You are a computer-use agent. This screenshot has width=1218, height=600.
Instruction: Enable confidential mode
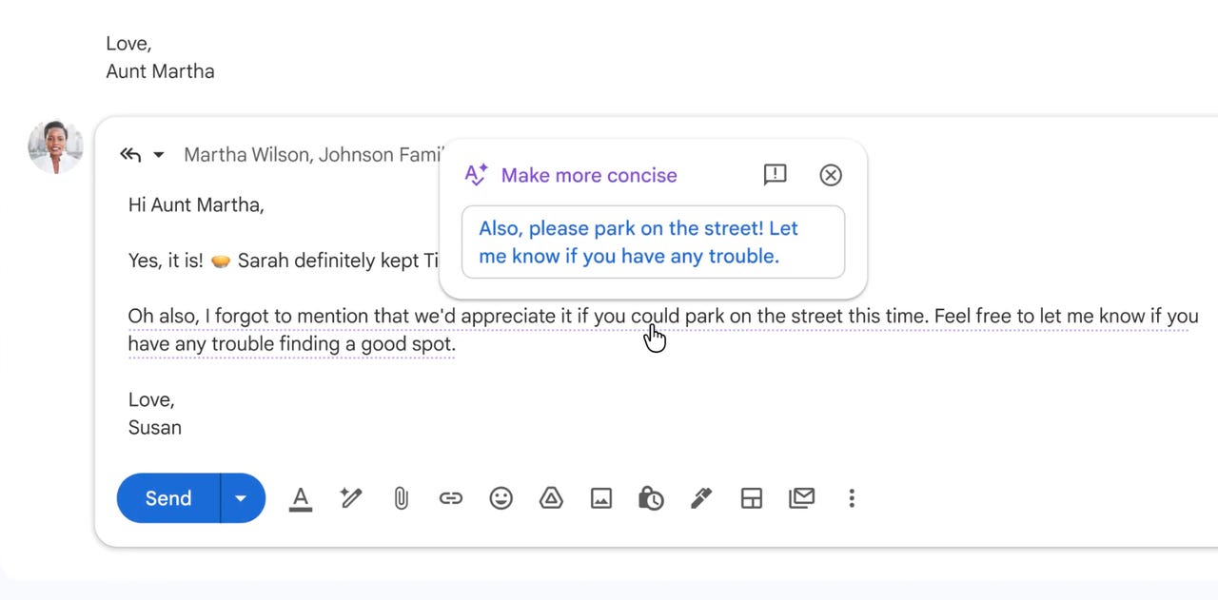click(651, 498)
